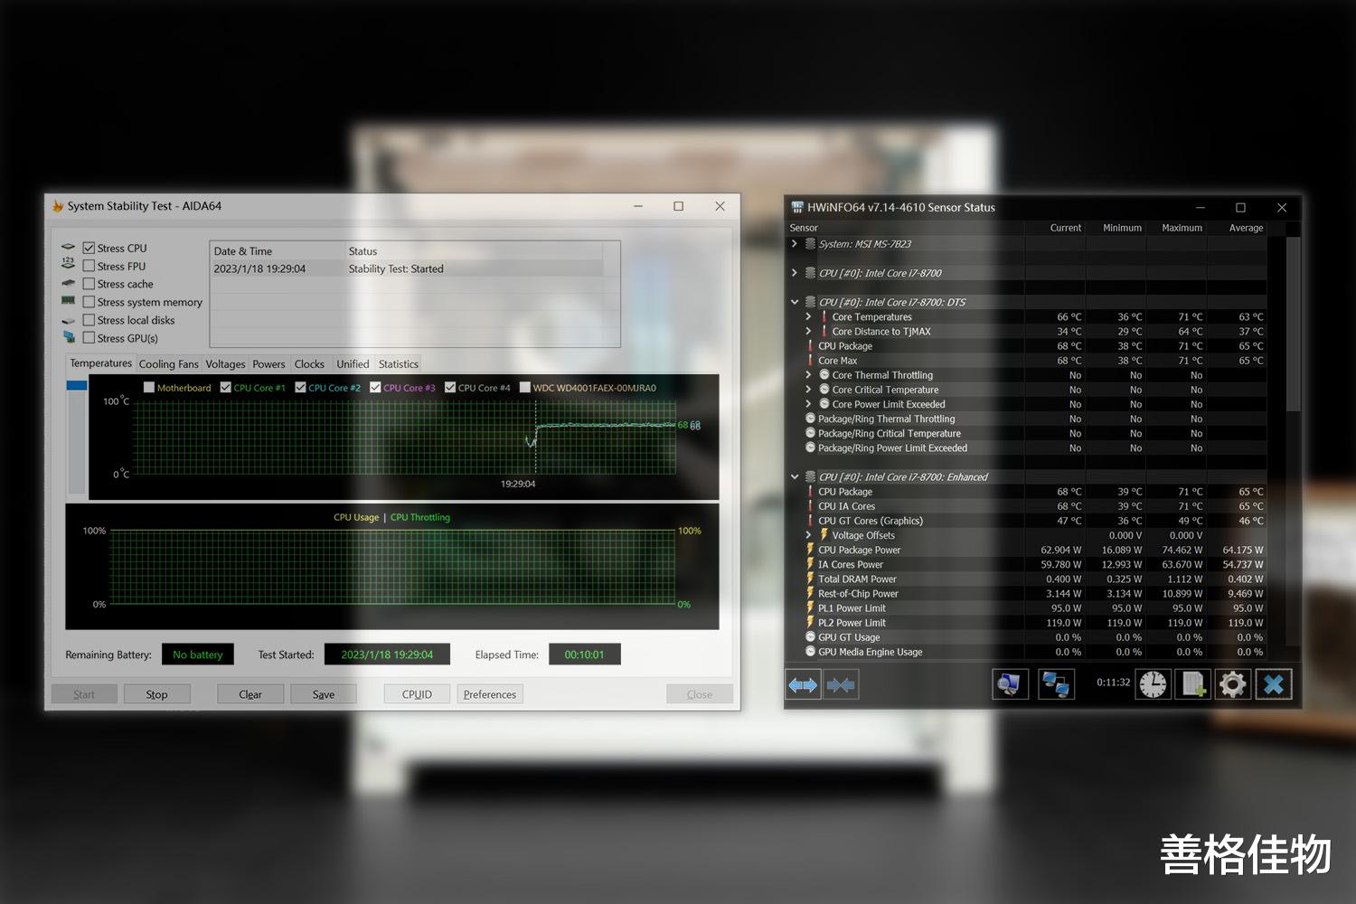Expand the System: MSI MS-7B23 sensor group

[795, 243]
